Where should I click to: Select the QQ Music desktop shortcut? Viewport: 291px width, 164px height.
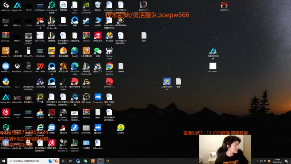[121, 129]
